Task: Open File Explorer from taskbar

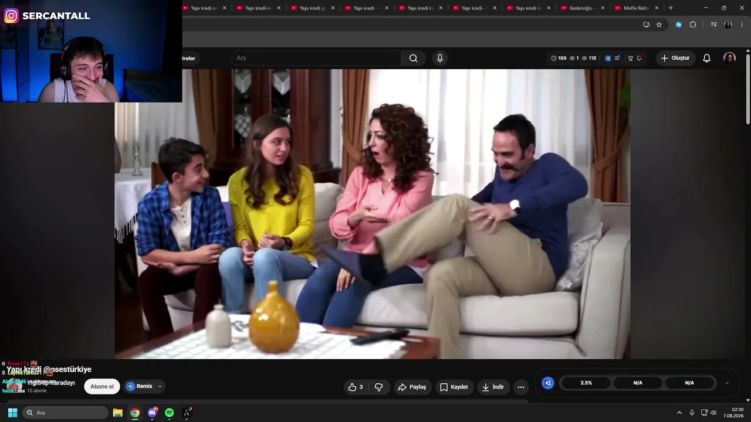Action: [117, 413]
